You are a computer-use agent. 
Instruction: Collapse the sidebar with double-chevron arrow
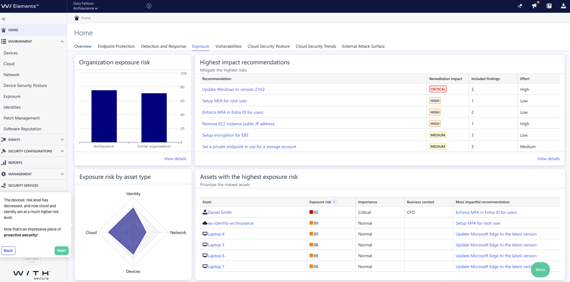(4, 19)
